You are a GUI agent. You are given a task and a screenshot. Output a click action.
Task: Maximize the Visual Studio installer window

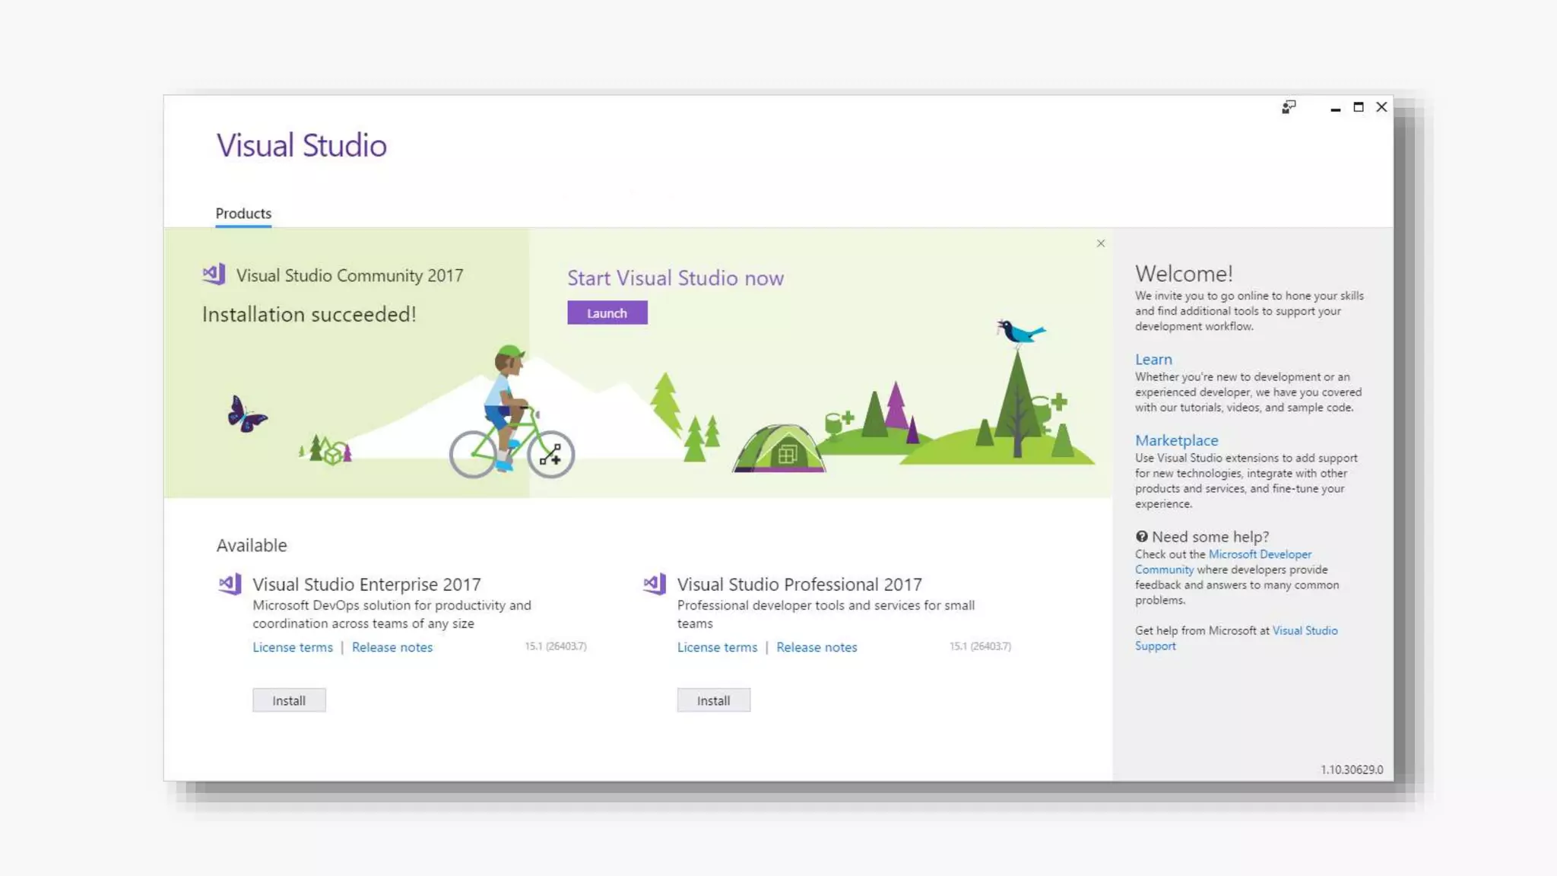1359,107
